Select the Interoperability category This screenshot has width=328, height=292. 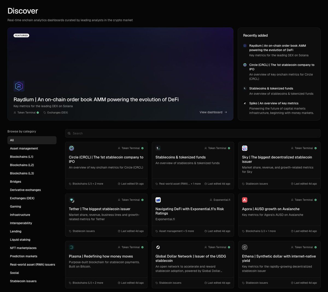[32, 223]
